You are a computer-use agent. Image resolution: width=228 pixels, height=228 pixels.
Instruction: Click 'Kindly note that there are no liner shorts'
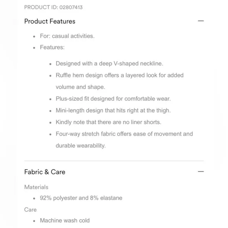(108, 122)
